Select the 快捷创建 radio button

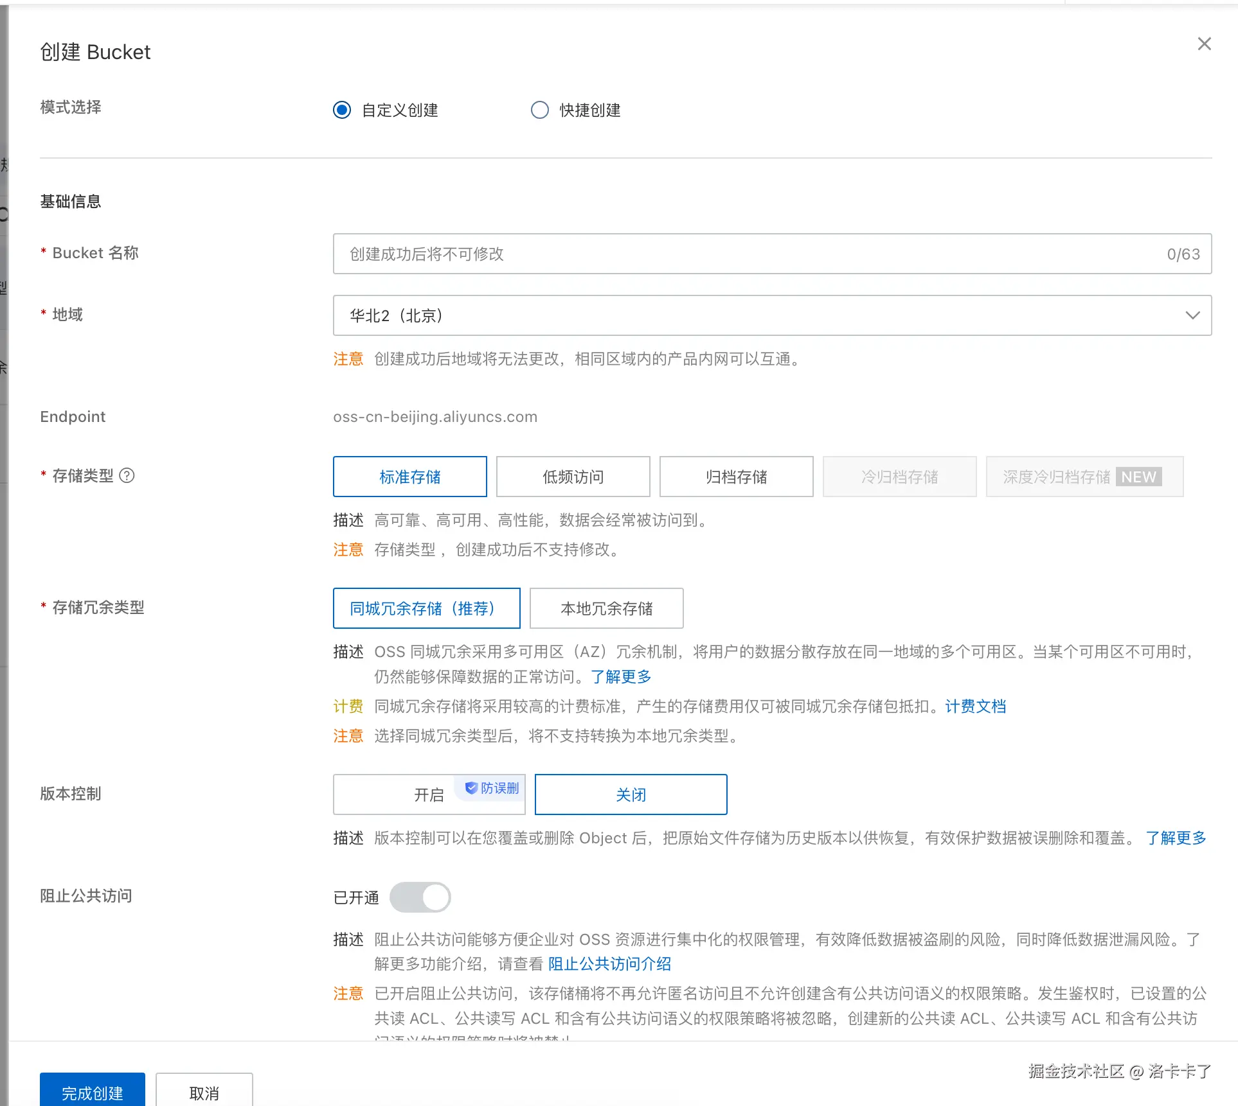coord(540,110)
